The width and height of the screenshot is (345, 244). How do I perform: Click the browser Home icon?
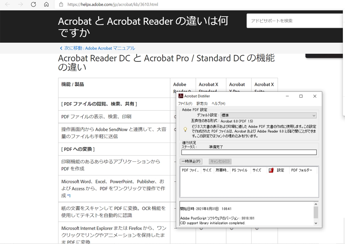[x=46, y=5]
